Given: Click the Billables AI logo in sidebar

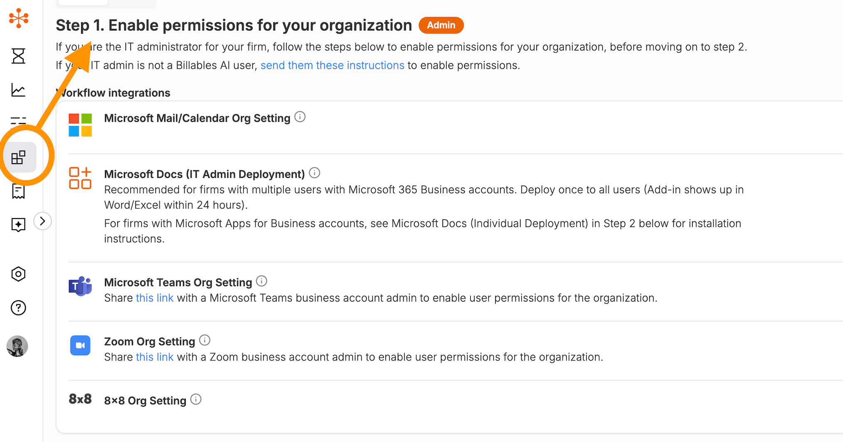Looking at the screenshot, I should (x=19, y=18).
